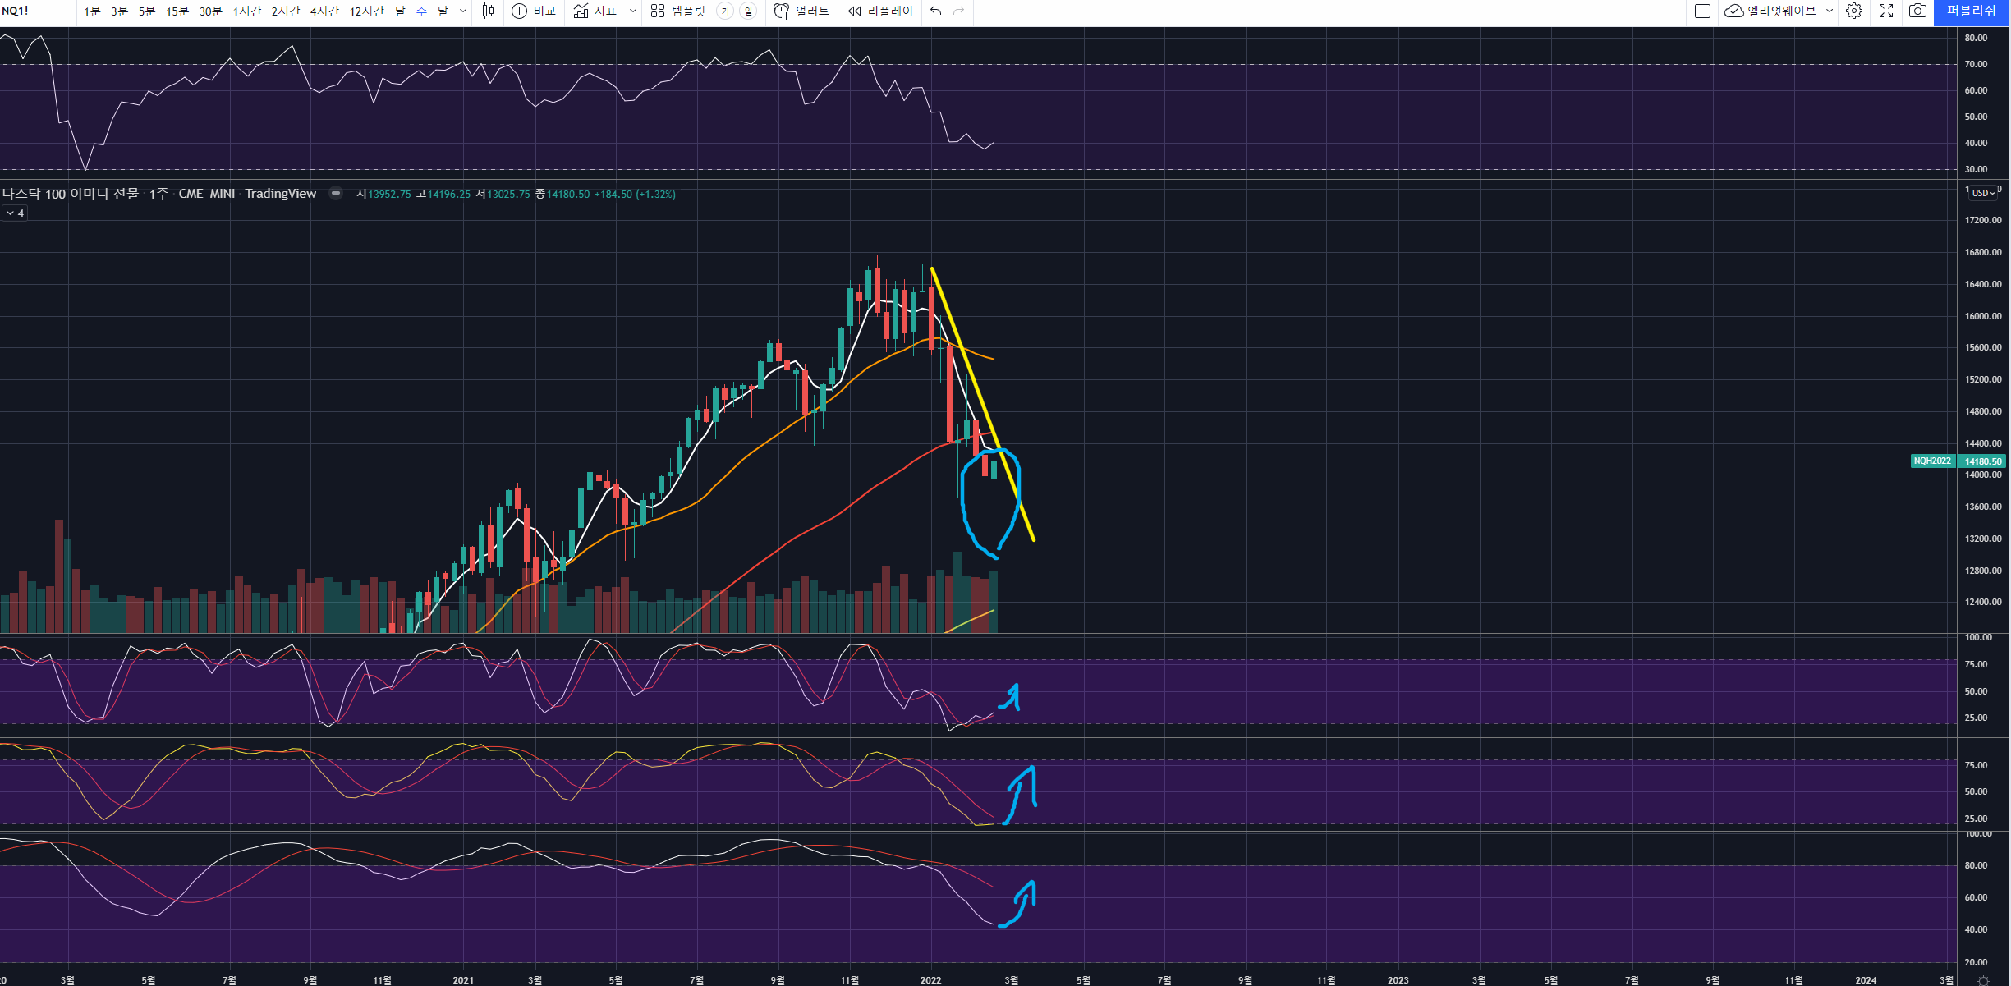Open the 지표 indicators dialog

595,11
